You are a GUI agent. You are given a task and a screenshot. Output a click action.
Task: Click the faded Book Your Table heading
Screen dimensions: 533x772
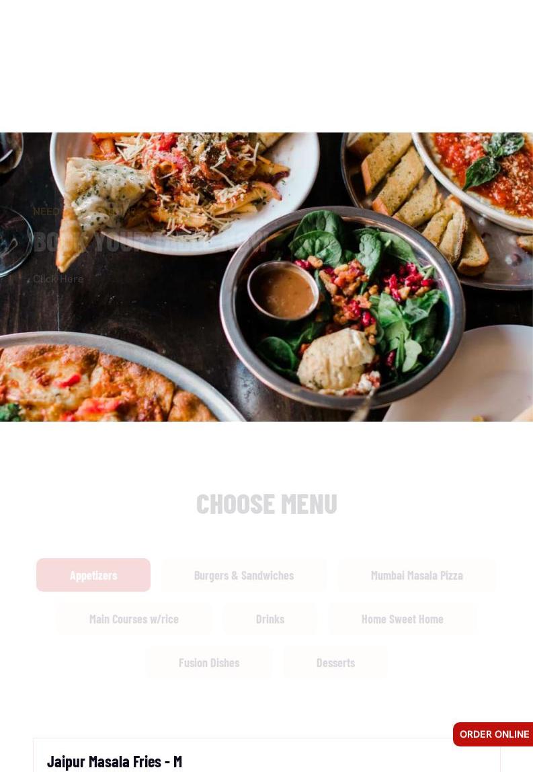click(150, 241)
